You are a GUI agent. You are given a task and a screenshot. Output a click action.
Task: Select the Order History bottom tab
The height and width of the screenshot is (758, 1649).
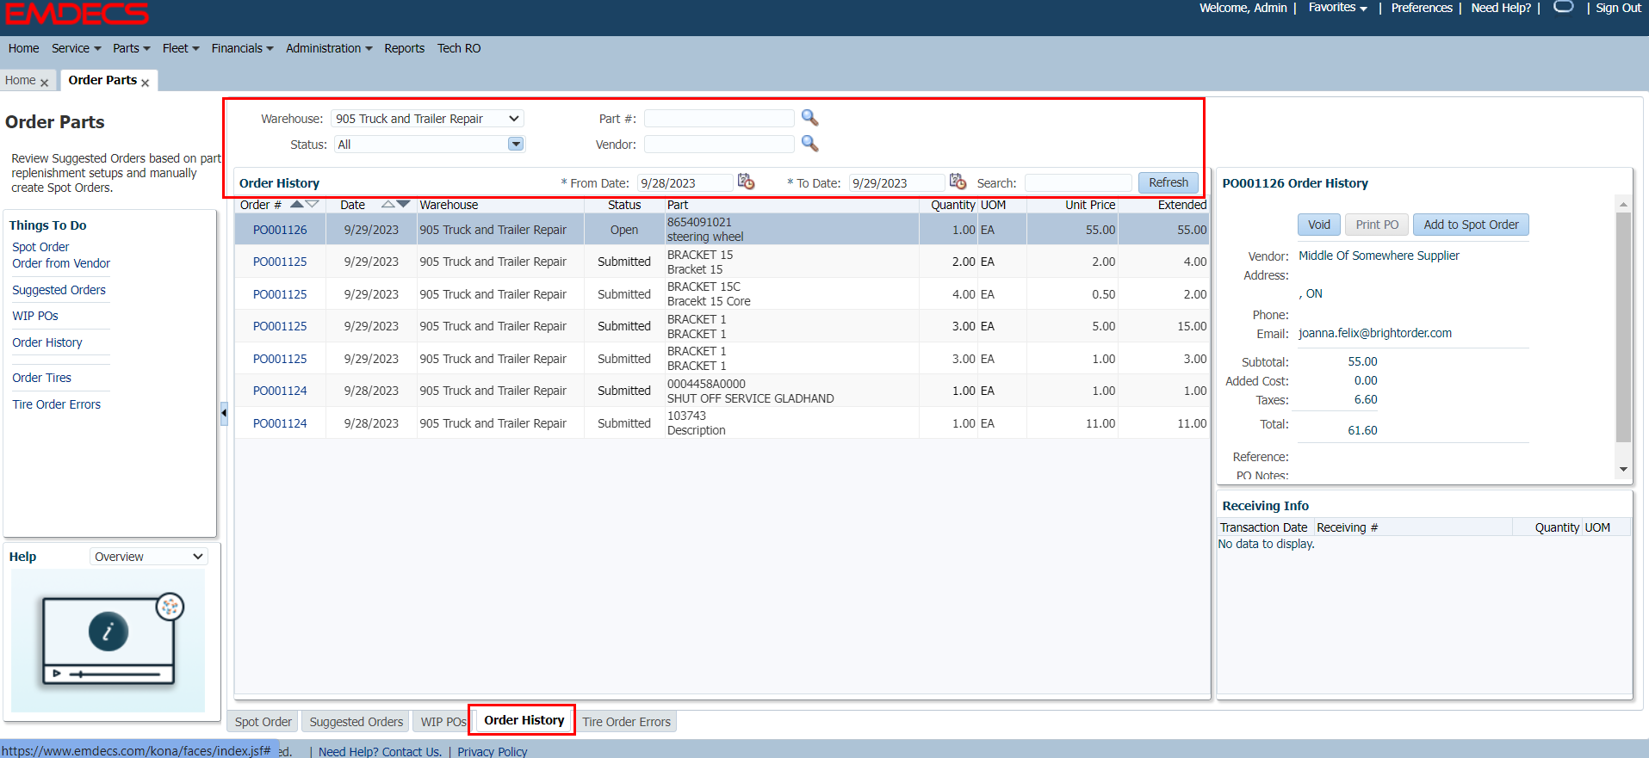pos(524,720)
